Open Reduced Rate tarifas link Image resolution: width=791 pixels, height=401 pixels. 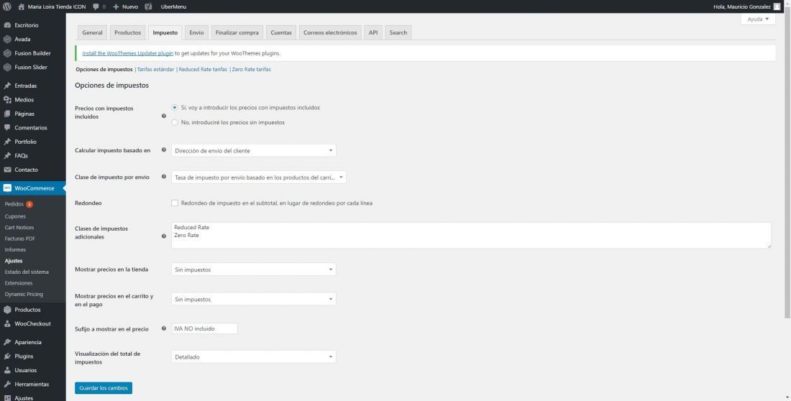coord(203,70)
